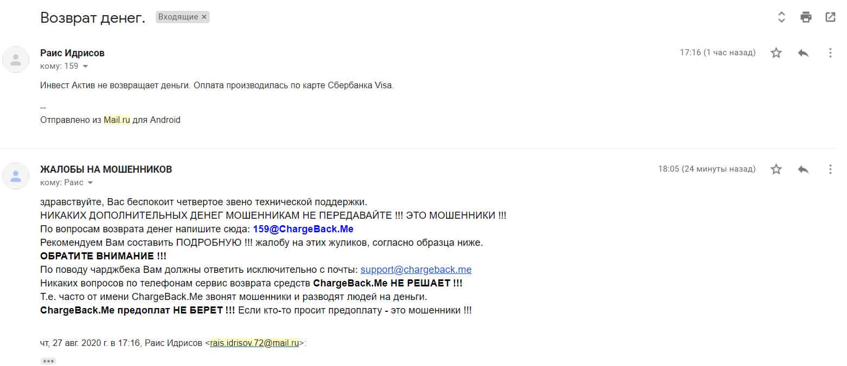Open the highlighted Mail.ru link
847x366 pixels.
coord(117,120)
